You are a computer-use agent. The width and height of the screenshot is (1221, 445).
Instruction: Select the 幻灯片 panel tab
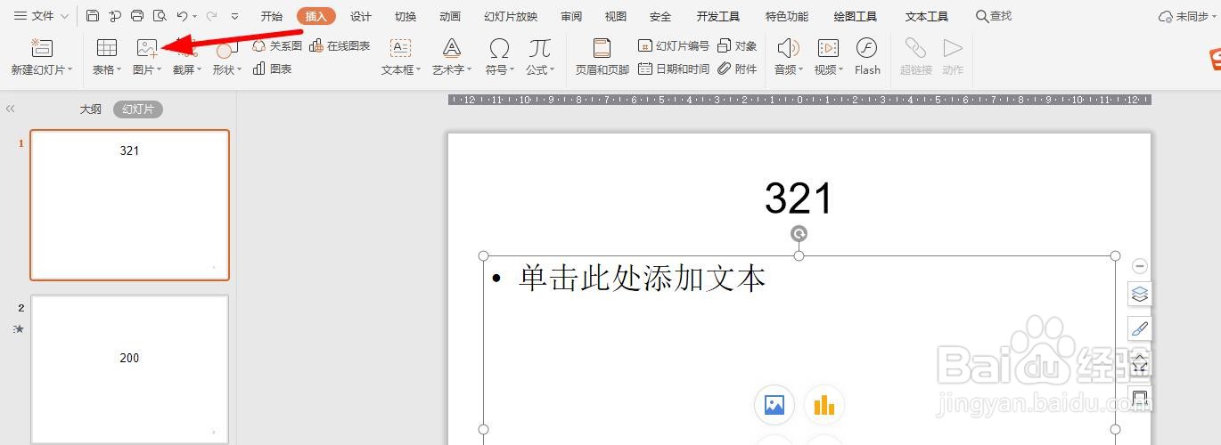(138, 109)
